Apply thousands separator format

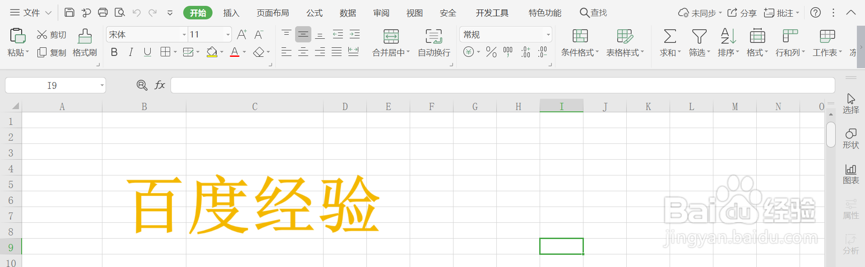coord(508,52)
